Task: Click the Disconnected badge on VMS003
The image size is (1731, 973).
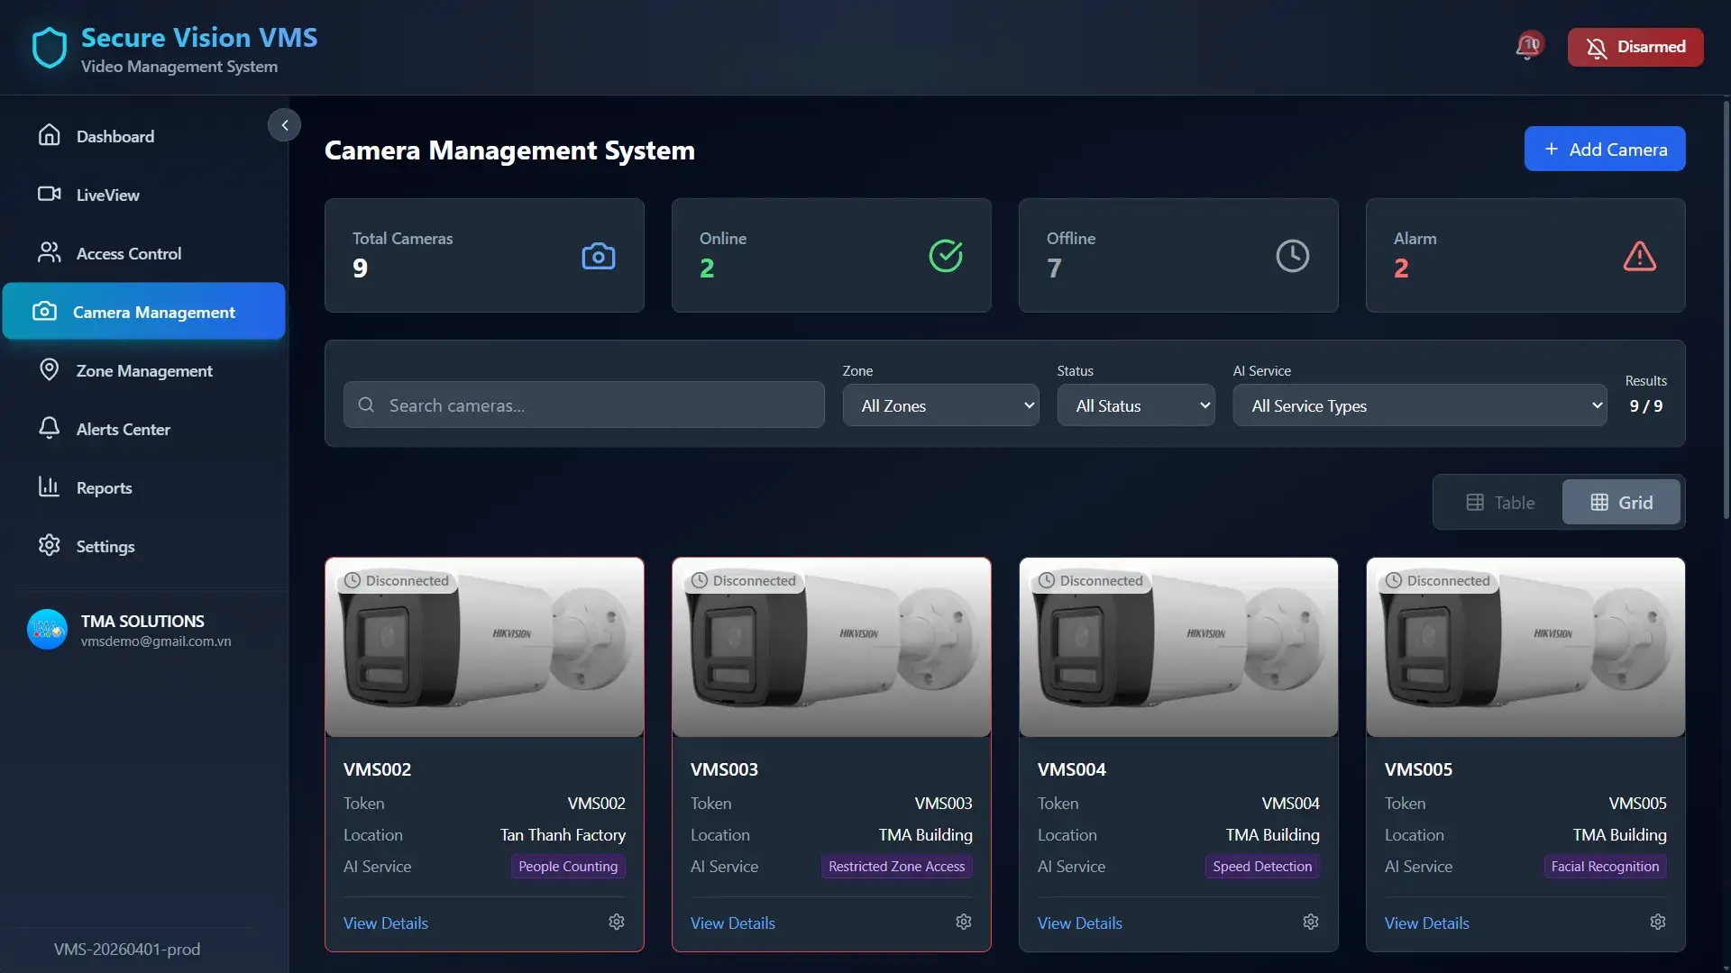Action: pyautogui.click(x=744, y=580)
